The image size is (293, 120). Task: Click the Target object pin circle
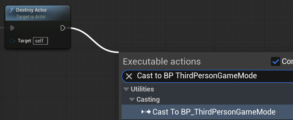point(13,41)
